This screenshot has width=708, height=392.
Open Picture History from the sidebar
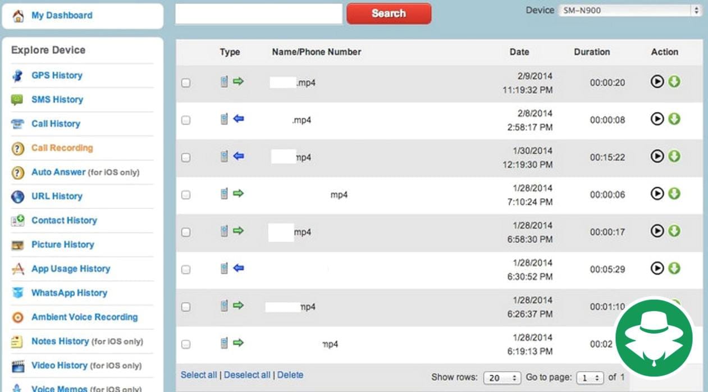point(17,244)
